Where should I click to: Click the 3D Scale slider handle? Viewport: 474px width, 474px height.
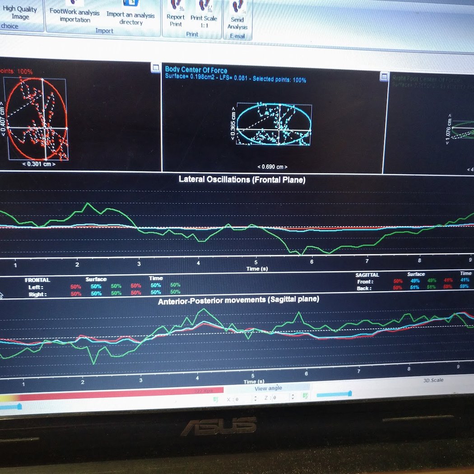coord(350,393)
